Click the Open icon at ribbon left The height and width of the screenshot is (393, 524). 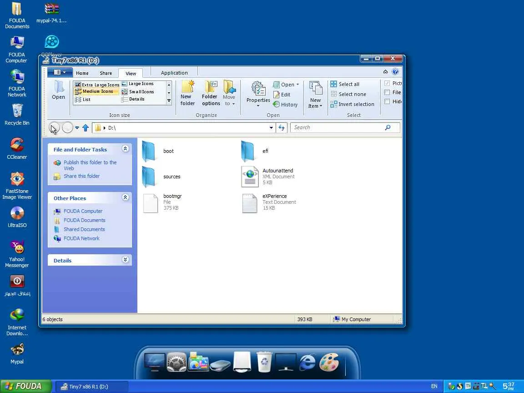[59, 90]
